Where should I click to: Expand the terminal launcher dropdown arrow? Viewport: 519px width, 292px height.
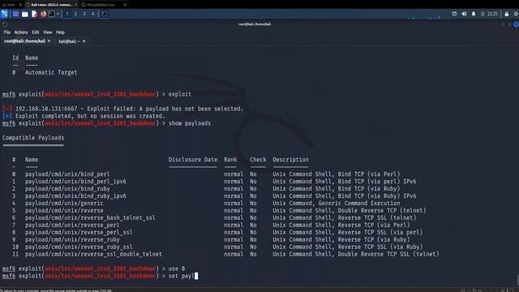click(x=58, y=14)
